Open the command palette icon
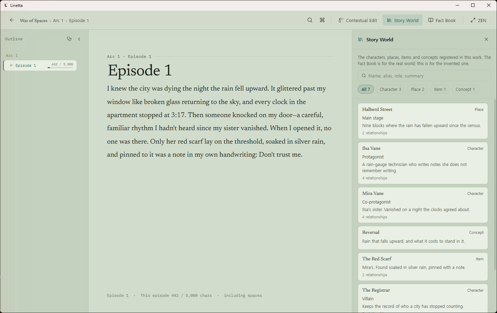497x313 pixels. pyautogui.click(x=322, y=20)
